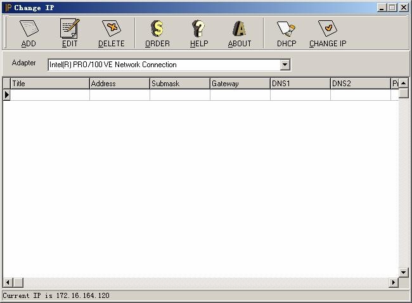Click the Current IP status bar text
This screenshot has width=412, height=303.
point(56,295)
